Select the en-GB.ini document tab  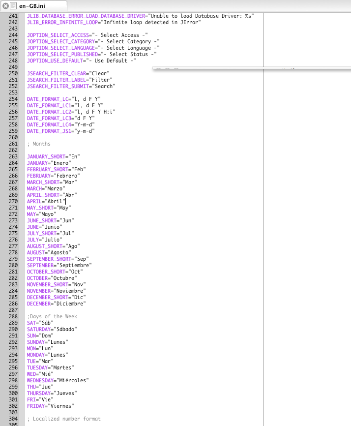pos(33,6)
